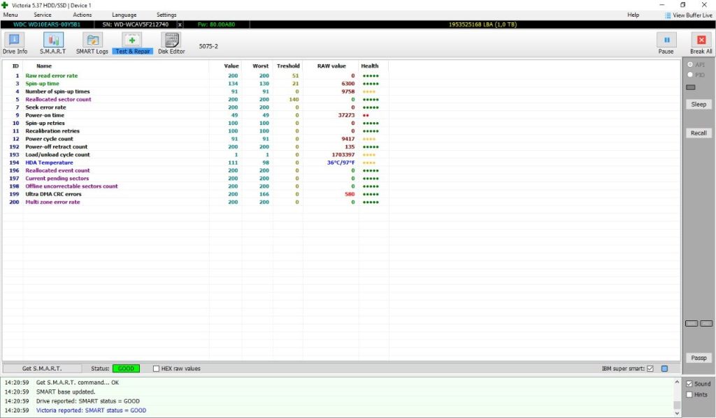The image size is (716, 418).
Task: Open the Menu menu
Action: coord(10,15)
